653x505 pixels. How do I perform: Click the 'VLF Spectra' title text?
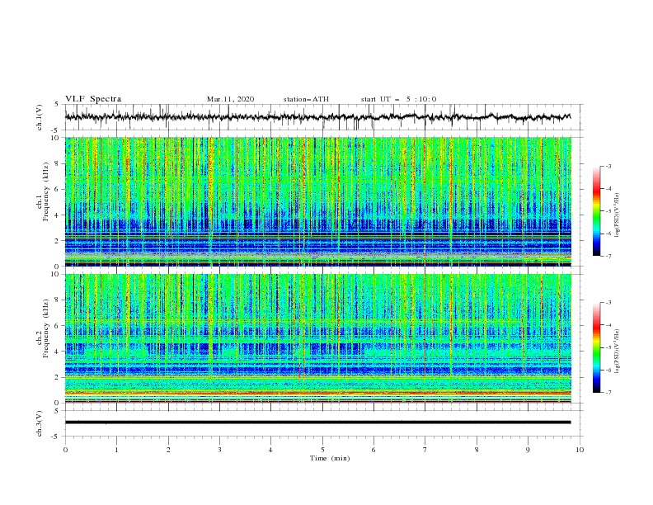(93, 99)
